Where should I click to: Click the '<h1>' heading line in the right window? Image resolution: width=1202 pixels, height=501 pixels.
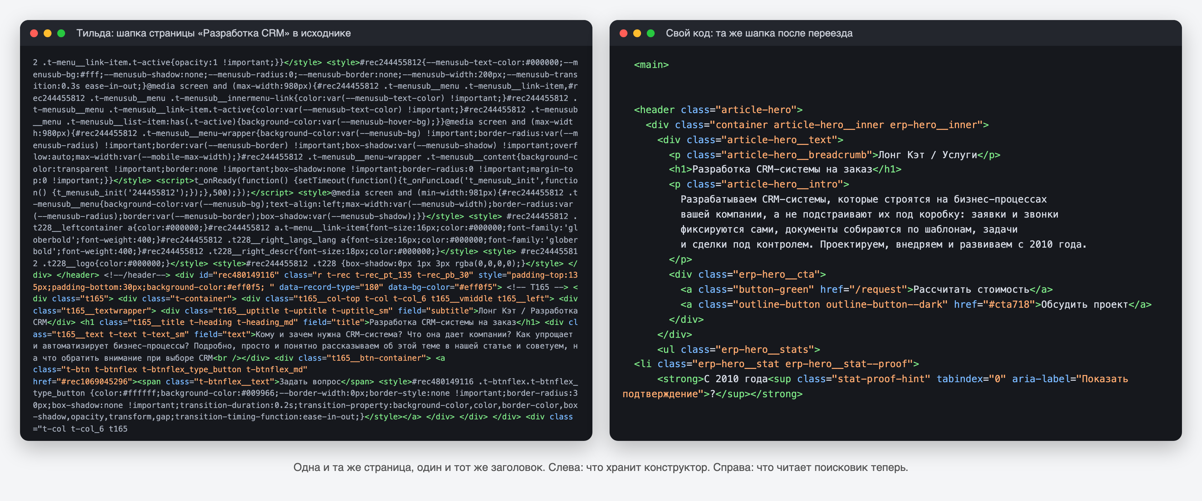click(x=785, y=169)
